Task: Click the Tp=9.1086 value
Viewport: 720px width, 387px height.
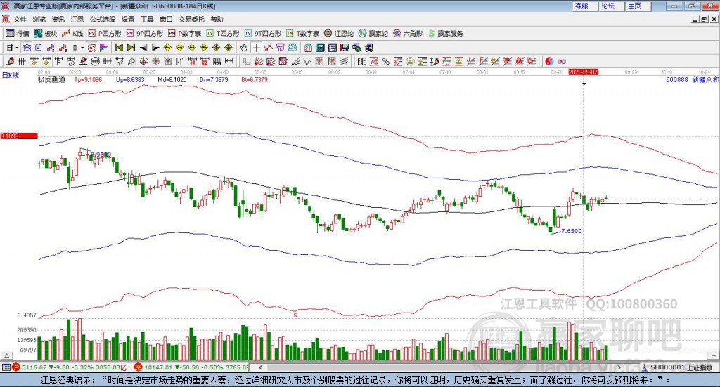Action: 88,79
